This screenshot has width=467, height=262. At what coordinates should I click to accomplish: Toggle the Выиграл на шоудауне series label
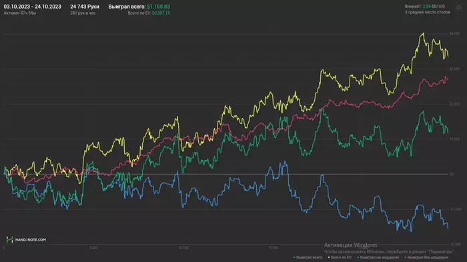[379, 257]
